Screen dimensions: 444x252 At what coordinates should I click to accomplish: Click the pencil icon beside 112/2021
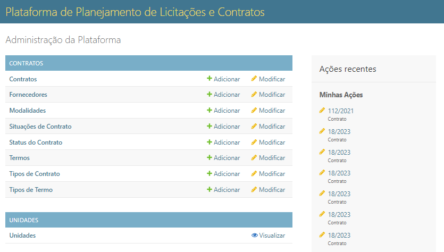coord(322,111)
